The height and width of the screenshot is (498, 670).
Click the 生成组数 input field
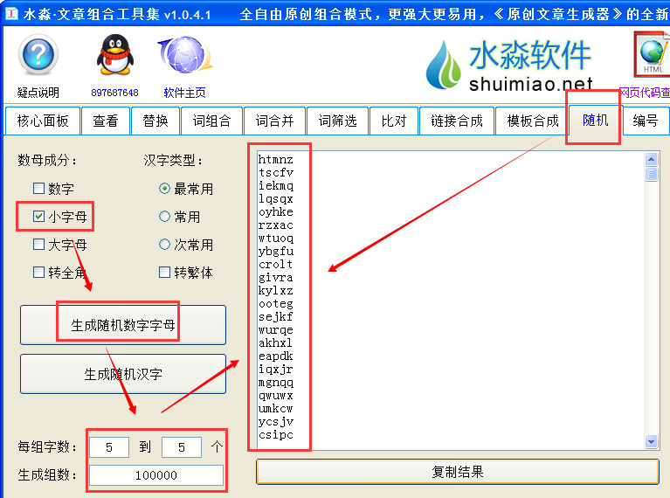click(156, 475)
